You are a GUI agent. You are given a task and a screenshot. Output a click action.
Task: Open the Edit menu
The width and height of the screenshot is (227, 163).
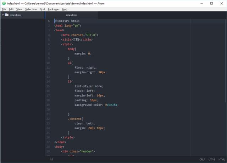click(11, 9)
